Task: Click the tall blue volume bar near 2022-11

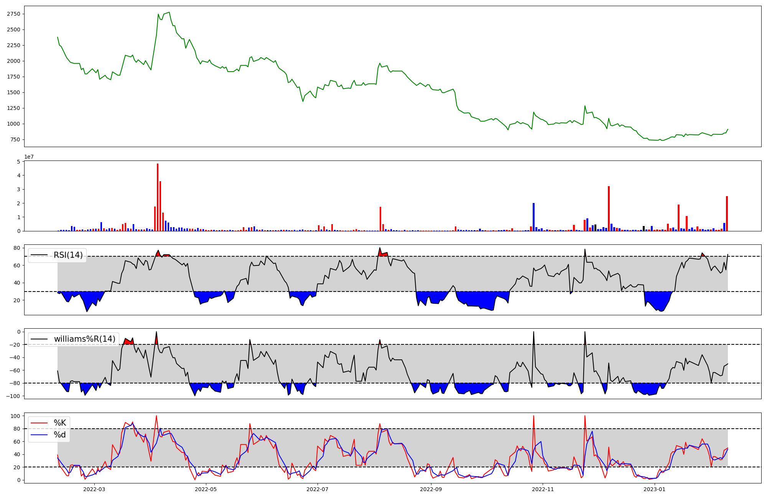Action: [x=533, y=217]
